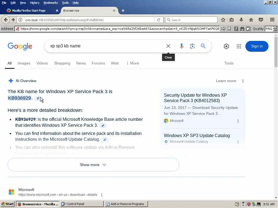
Task: Click the Sign in button
Action: click(x=257, y=46)
